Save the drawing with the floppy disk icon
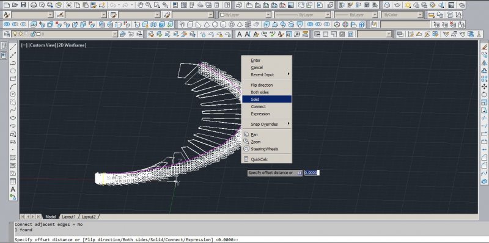Viewport: 489px width, 243px height. tap(23, 5)
